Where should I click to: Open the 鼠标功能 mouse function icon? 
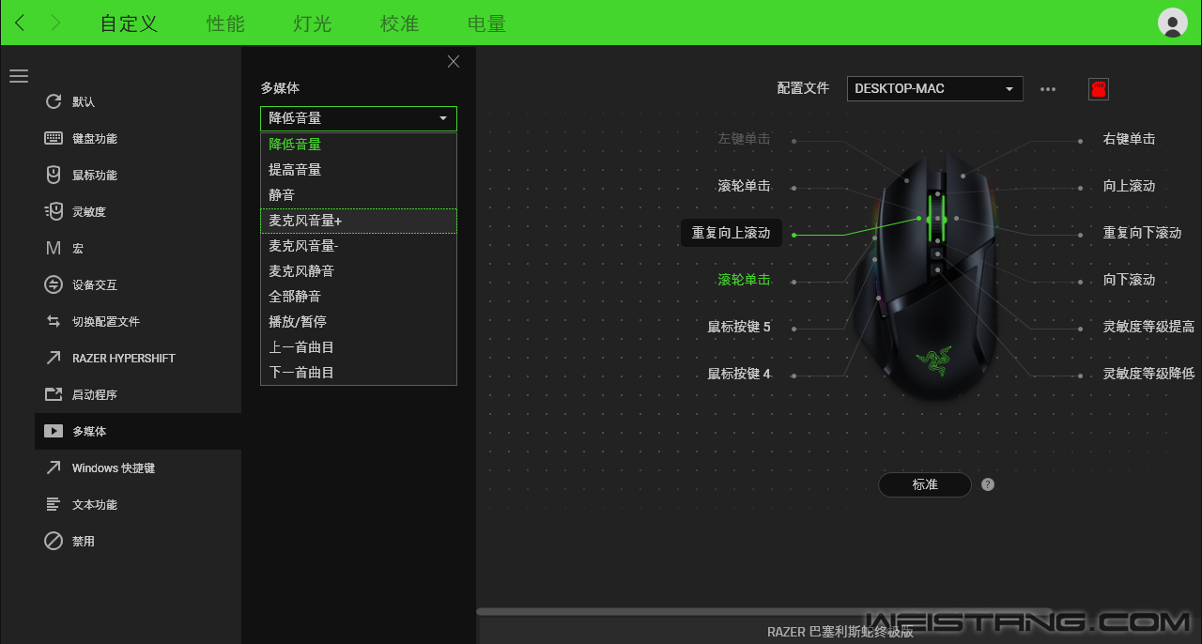pyautogui.click(x=54, y=175)
